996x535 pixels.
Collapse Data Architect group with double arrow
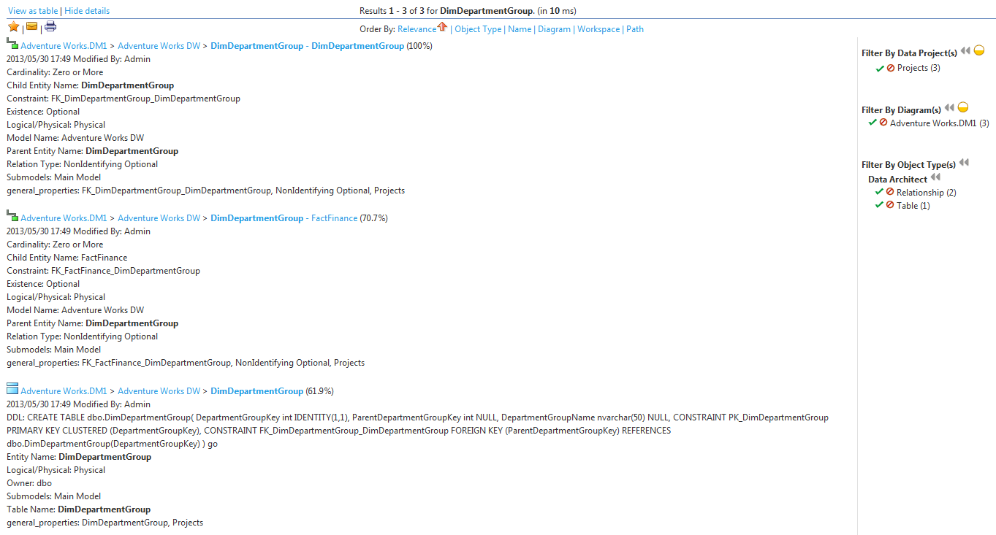tap(935, 177)
